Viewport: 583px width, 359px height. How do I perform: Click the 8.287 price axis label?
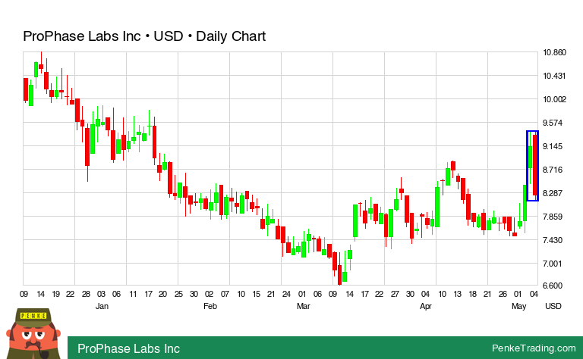(553, 193)
